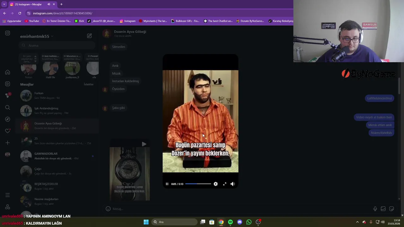Seek in the video progress bar
404x227 pixels.
tap(198, 184)
